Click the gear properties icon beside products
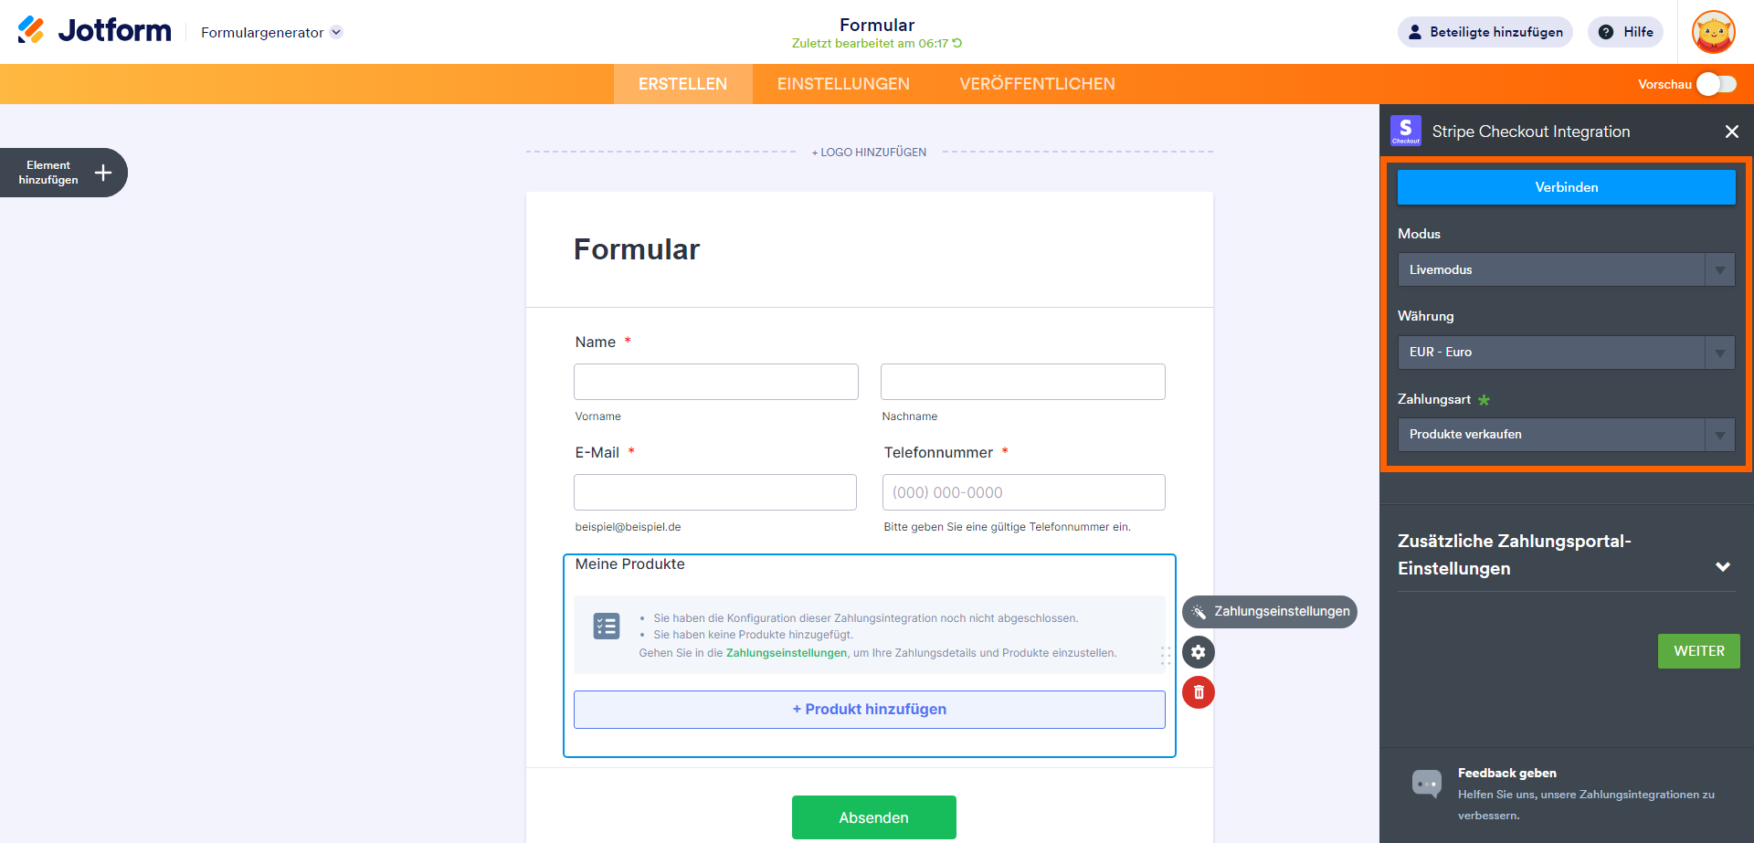 coord(1198,652)
